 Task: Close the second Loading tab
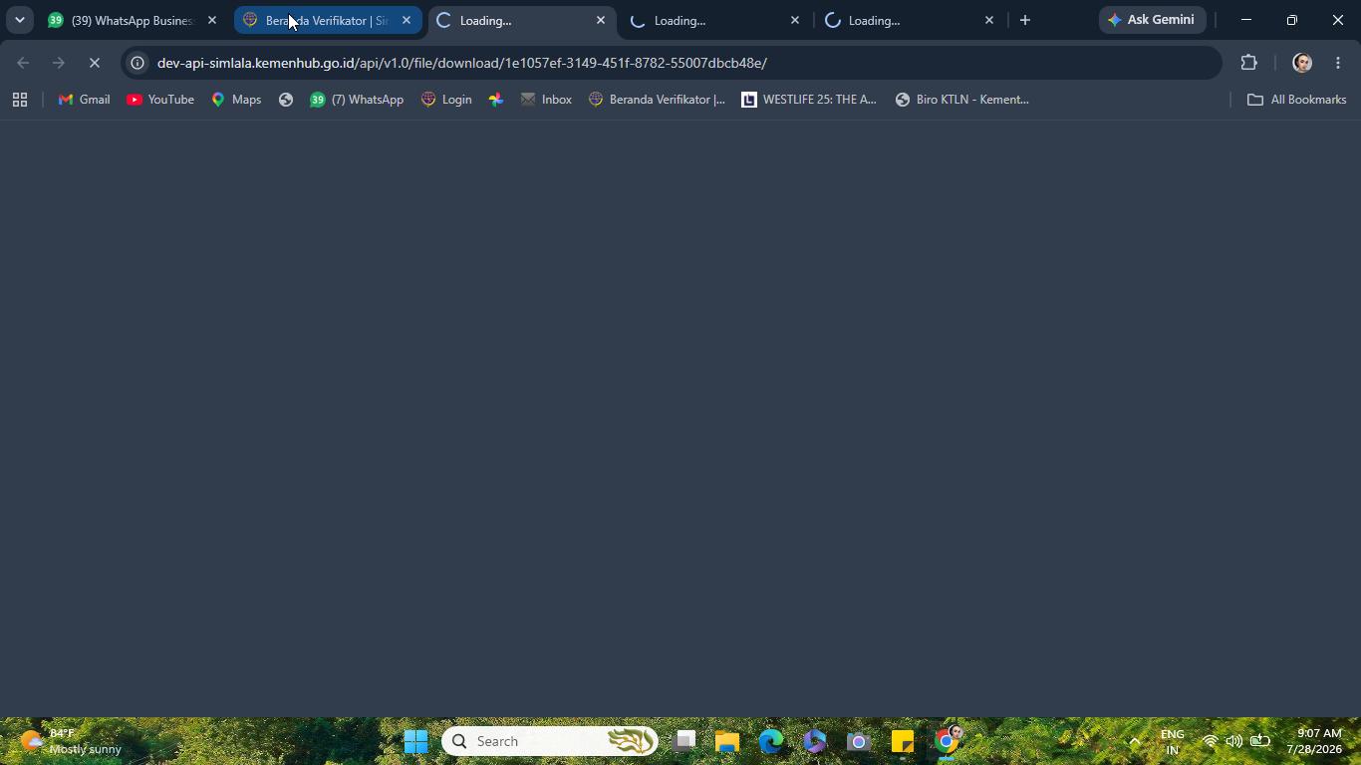pos(794,20)
